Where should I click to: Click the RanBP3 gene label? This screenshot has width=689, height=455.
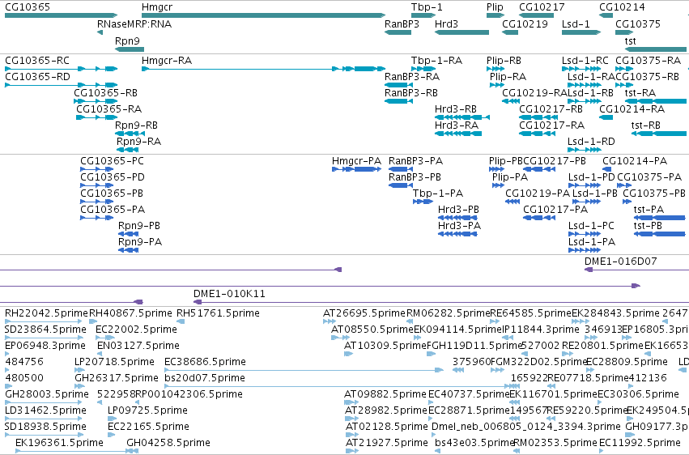tap(402, 24)
